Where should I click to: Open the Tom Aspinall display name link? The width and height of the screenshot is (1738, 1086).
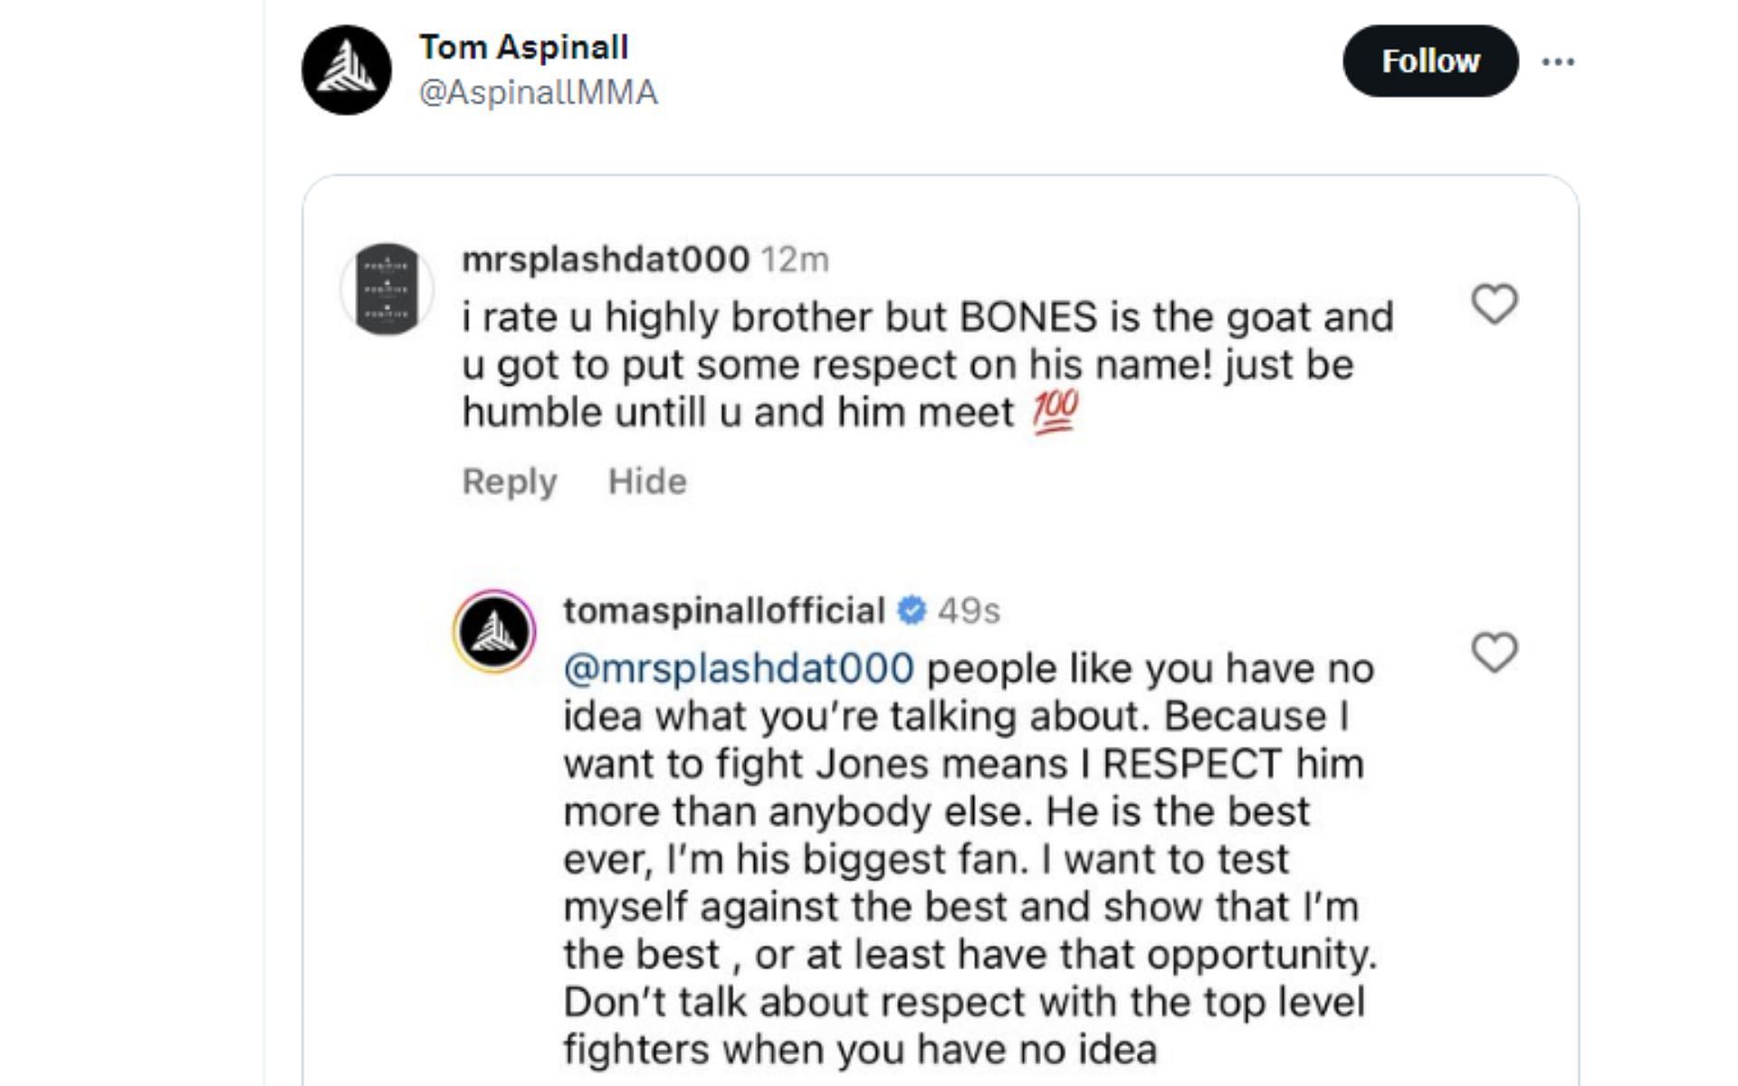coord(523,47)
